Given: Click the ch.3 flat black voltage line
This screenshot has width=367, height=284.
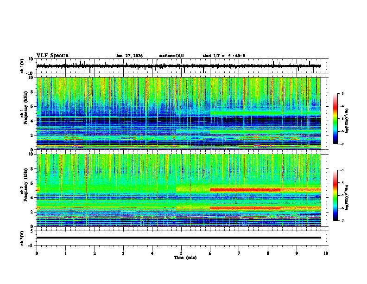Looking at the screenshot, I should pyautogui.click(x=178, y=238).
